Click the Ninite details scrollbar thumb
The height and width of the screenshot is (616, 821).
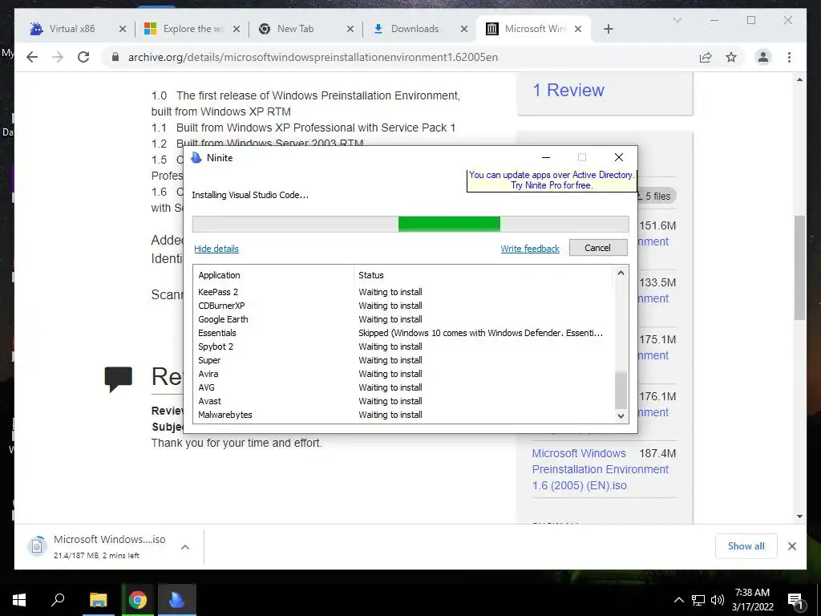pyautogui.click(x=621, y=391)
